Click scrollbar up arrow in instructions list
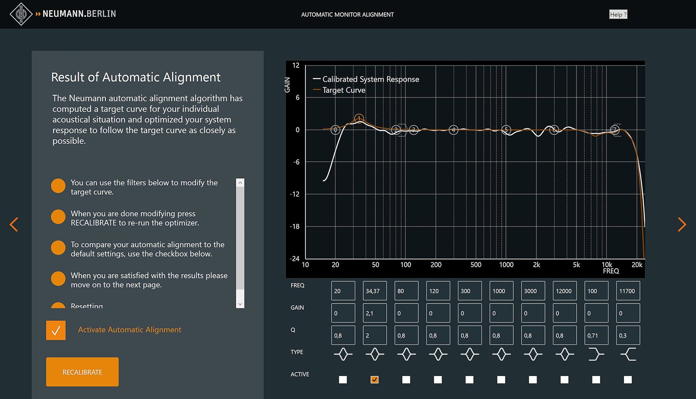 coord(240,183)
